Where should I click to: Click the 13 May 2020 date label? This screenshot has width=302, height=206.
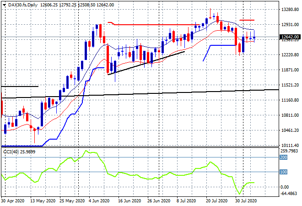(x=43, y=201)
